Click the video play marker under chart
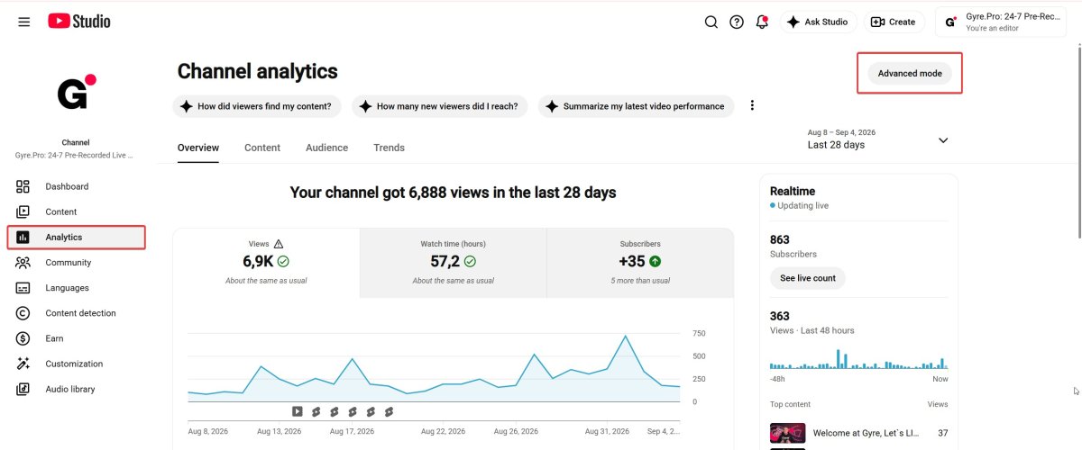The image size is (1082, 450). (297, 411)
